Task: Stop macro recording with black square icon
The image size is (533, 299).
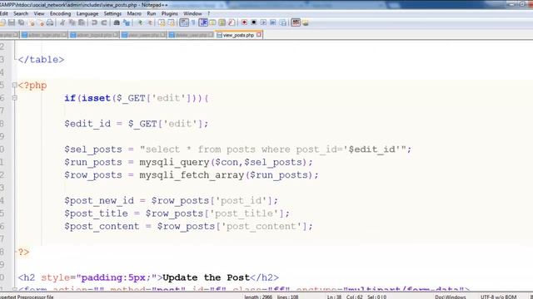Action: [253, 22]
